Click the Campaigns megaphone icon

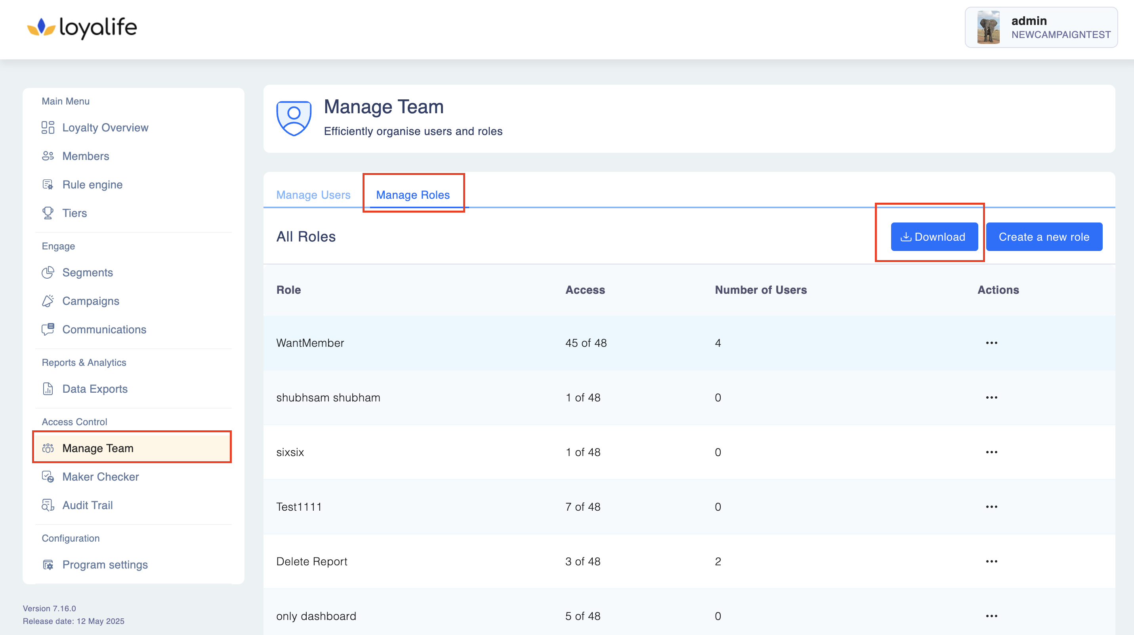pos(48,301)
